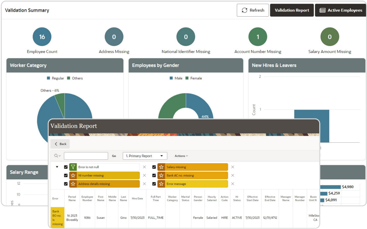Image resolution: width=367 pixels, height=229 pixels.
Task: Click the Refresh circular arrow icon
Action: click(244, 10)
